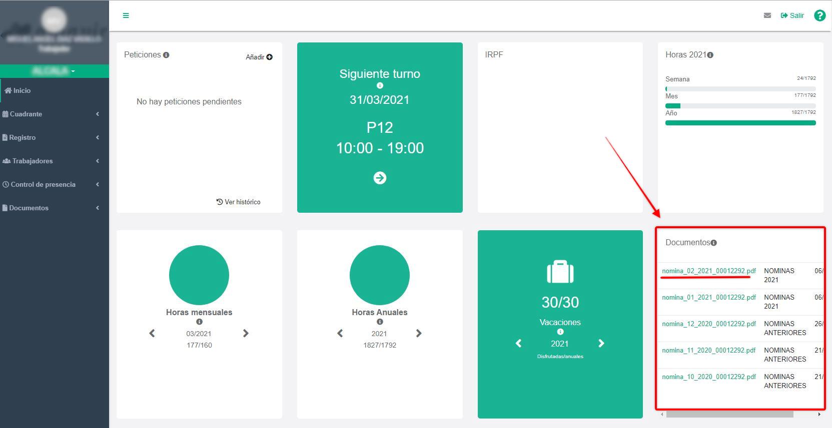
Task: Click the arrow circle under next shift
Action: (x=380, y=178)
